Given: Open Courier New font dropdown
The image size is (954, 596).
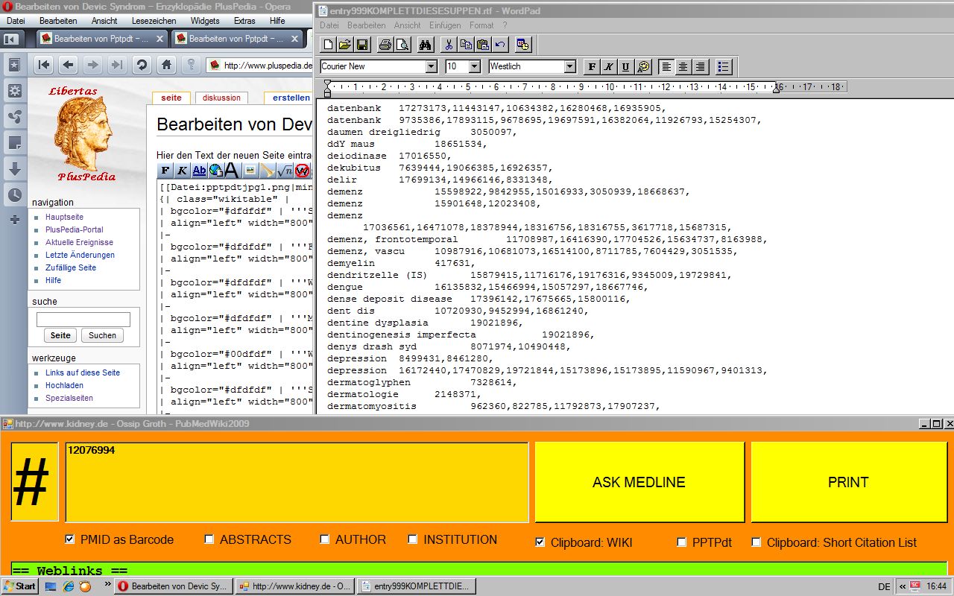Looking at the screenshot, I should click(431, 66).
